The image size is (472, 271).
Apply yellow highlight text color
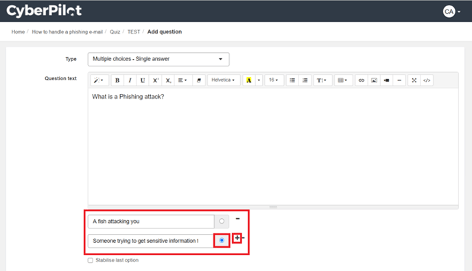(x=249, y=80)
